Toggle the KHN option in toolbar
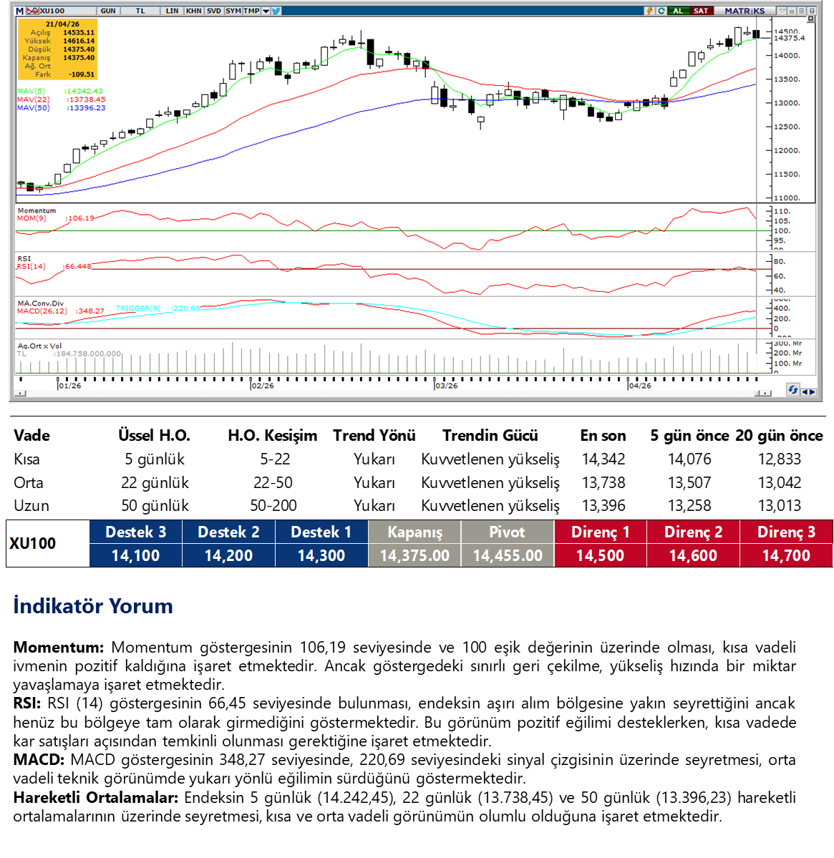834x858 pixels. pos(193,11)
